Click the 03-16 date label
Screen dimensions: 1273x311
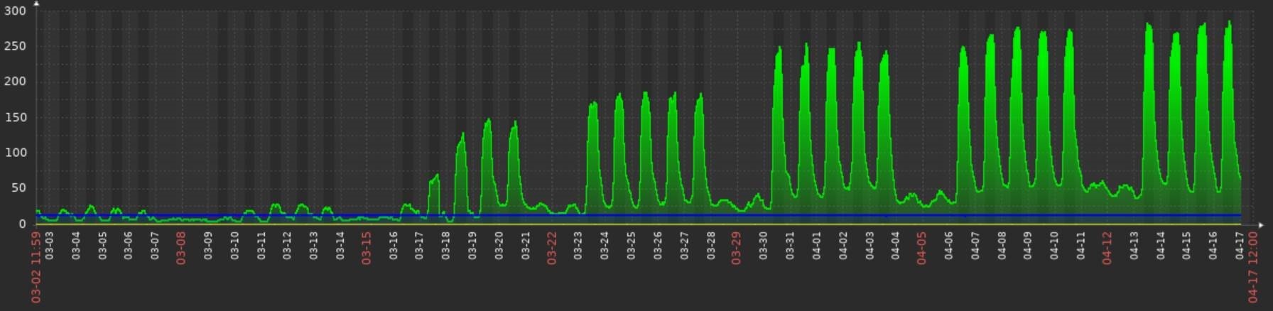tap(393, 245)
